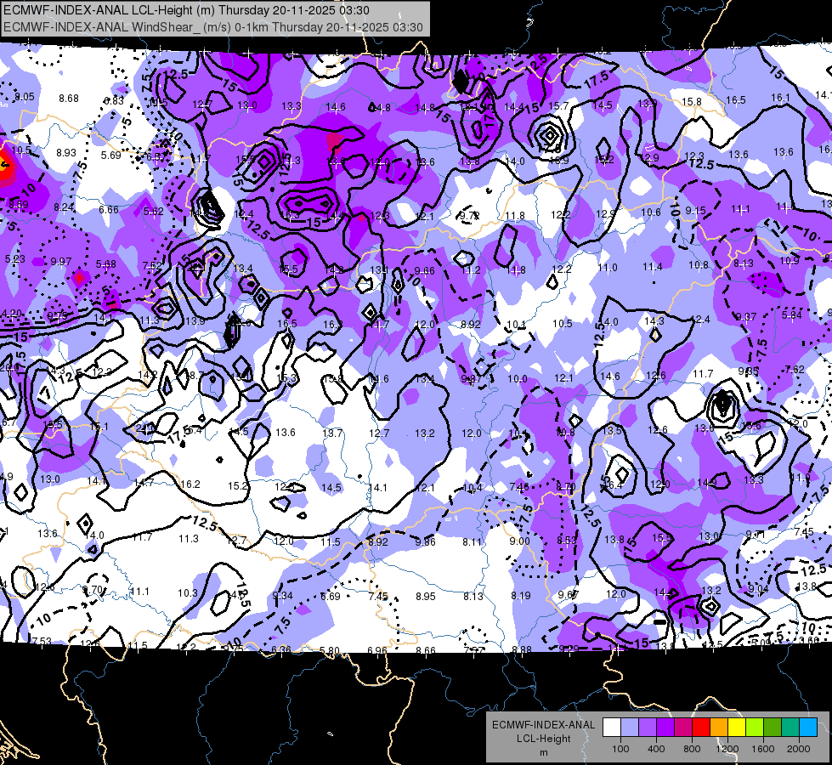Click the red legend swatch

pyautogui.click(x=701, y=728)
